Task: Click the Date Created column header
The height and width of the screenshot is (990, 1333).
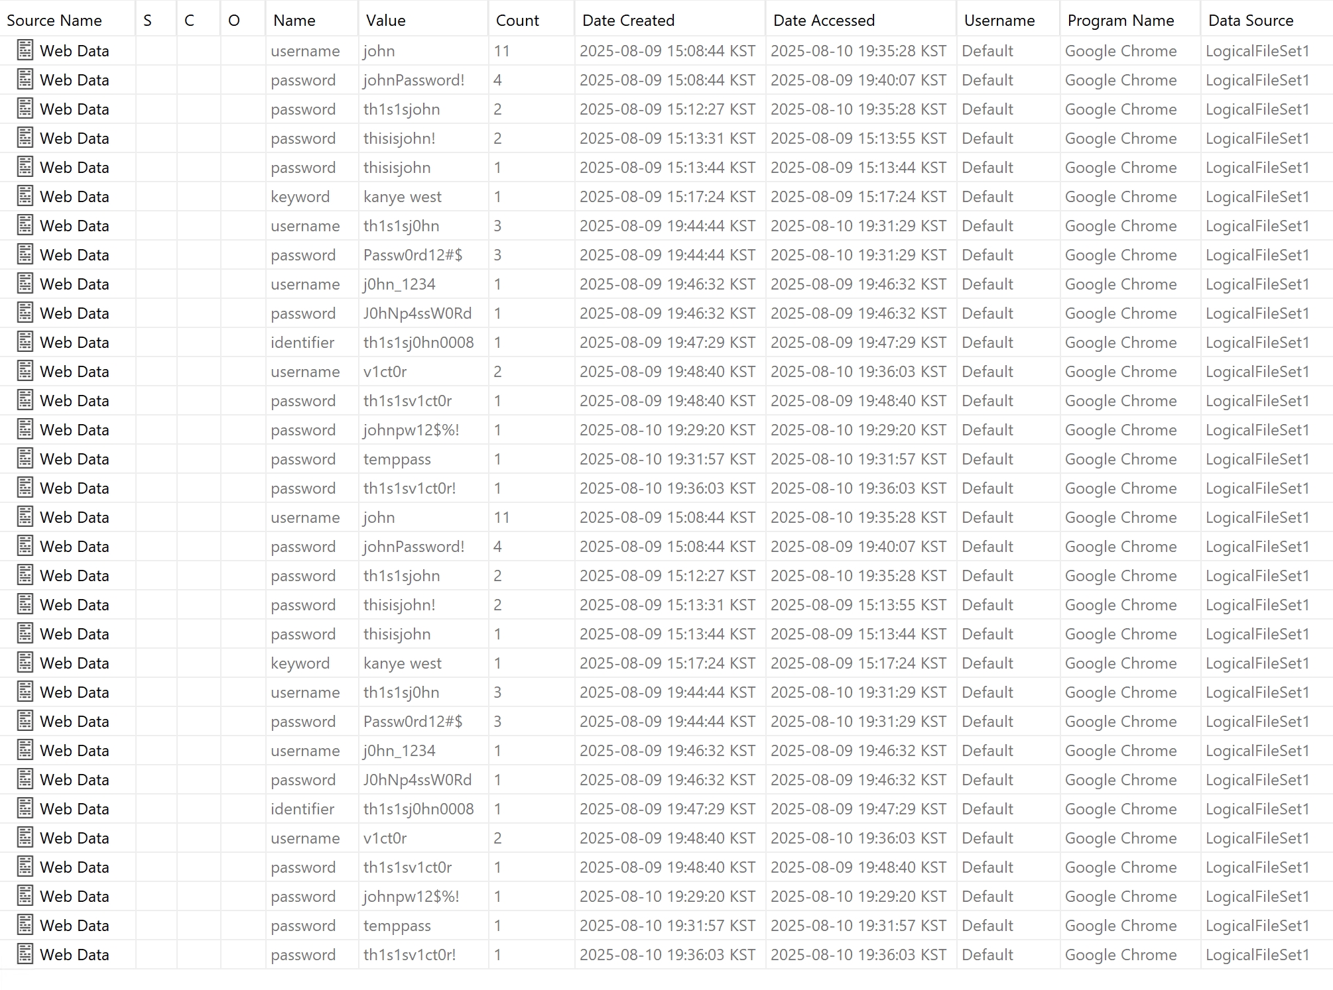Action: 628,21
